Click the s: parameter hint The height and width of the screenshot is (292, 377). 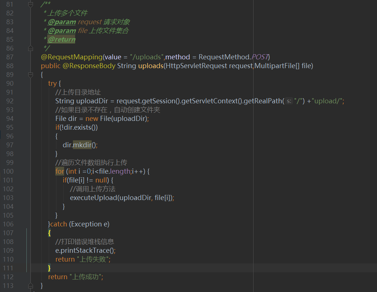(x=289, y=101)
